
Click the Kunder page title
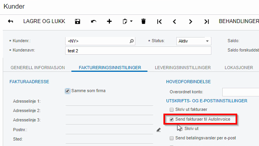[x=14, y=7]
